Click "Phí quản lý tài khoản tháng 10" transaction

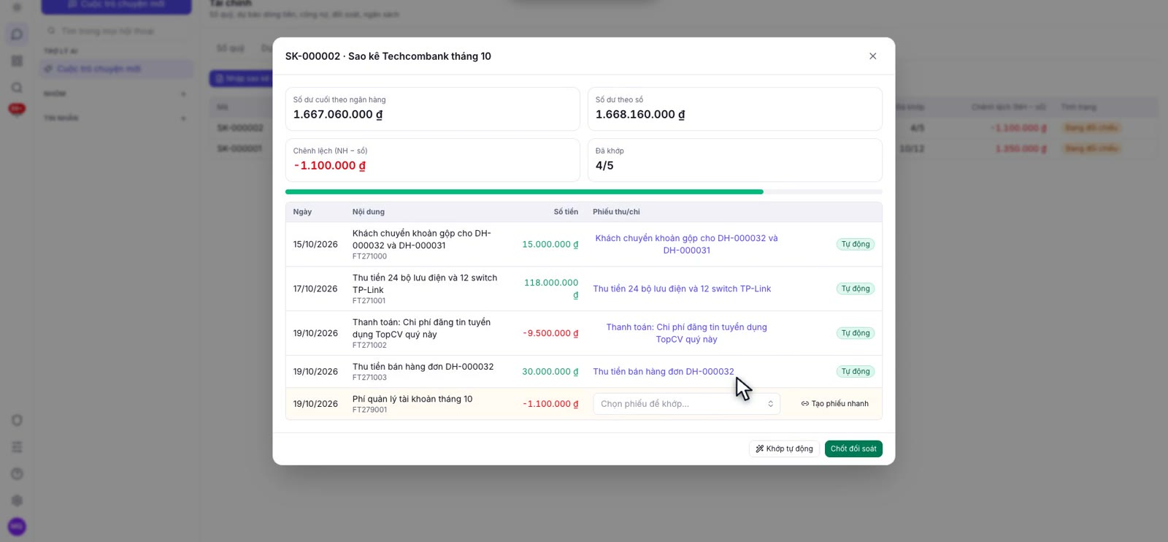412,399
